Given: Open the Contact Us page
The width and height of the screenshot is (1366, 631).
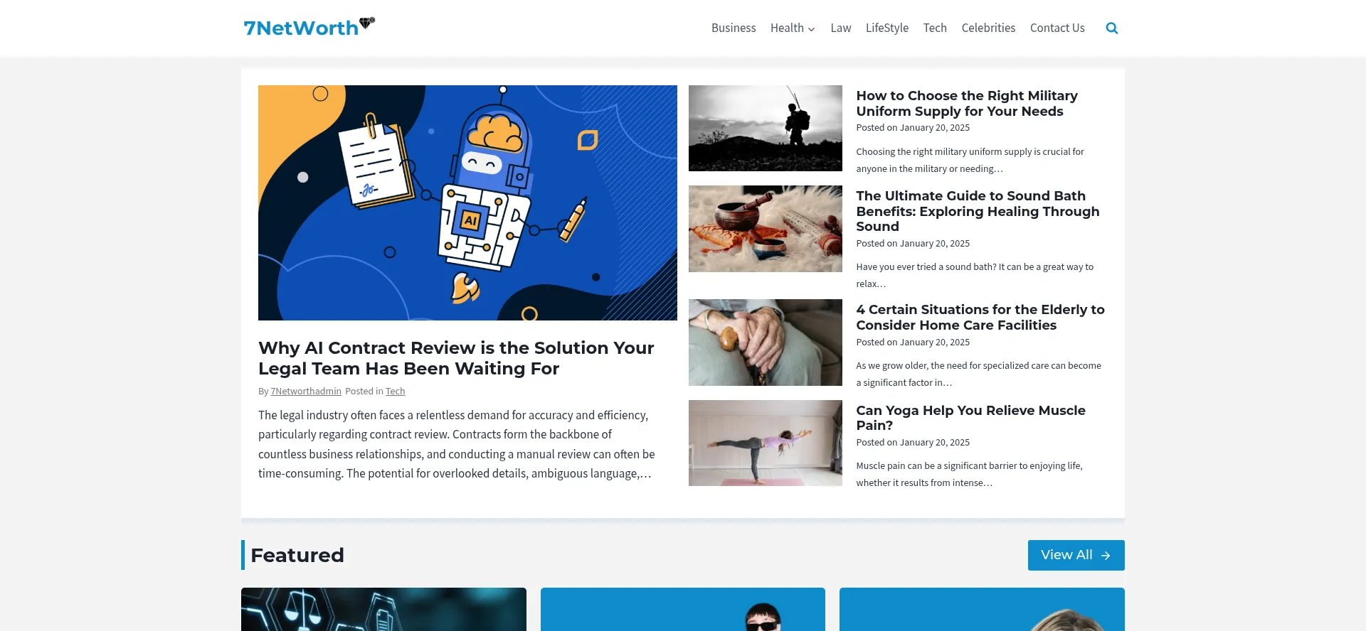Looking at the screenshot, I should pos(1057,28).
